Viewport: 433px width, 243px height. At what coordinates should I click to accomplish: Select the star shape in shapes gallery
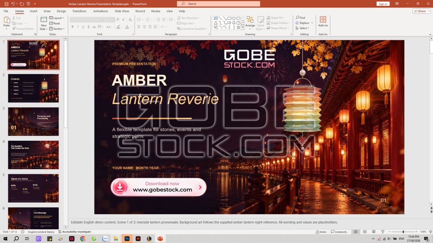(x=238, y=27)
